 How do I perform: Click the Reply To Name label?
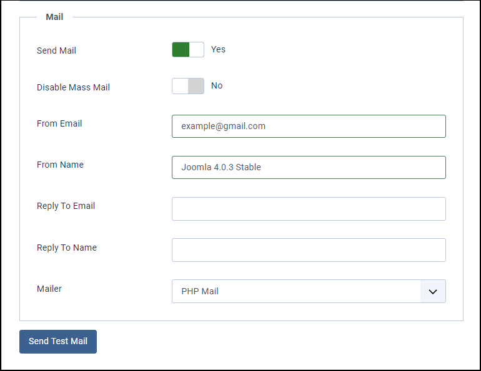pos(67,248)
